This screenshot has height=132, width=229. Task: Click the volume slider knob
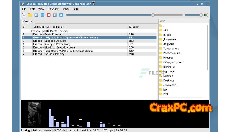[201, 15]
